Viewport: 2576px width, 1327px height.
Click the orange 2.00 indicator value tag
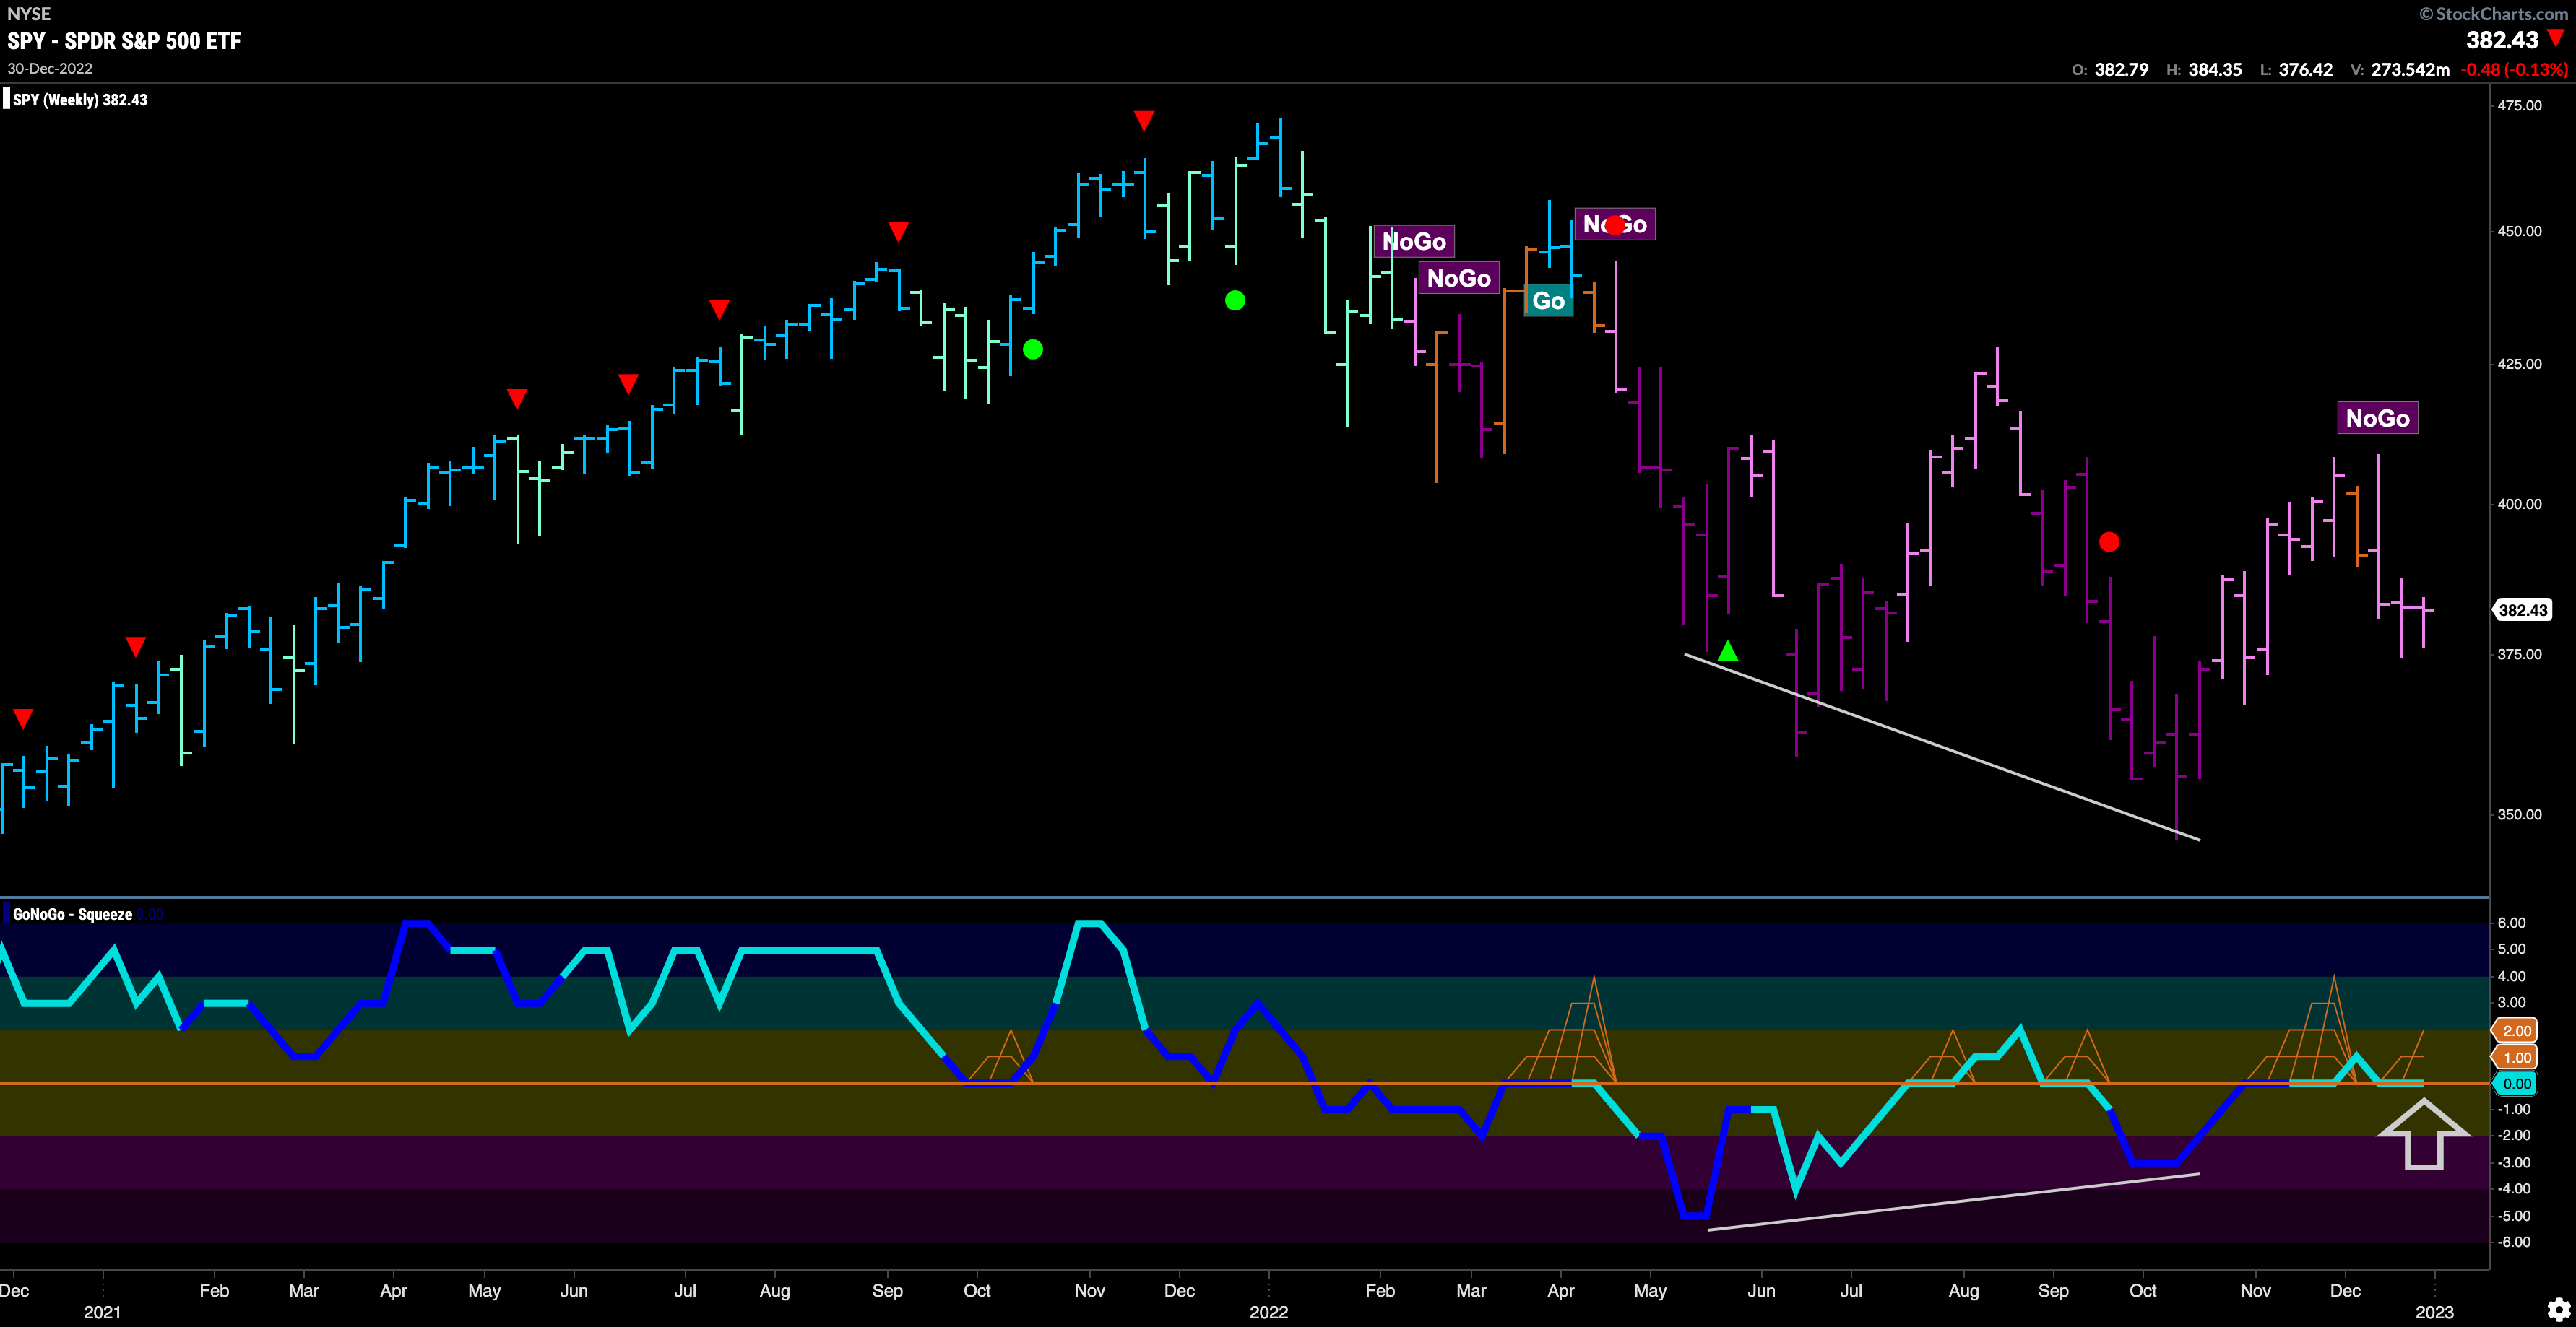click(x=2516, y=1030)
